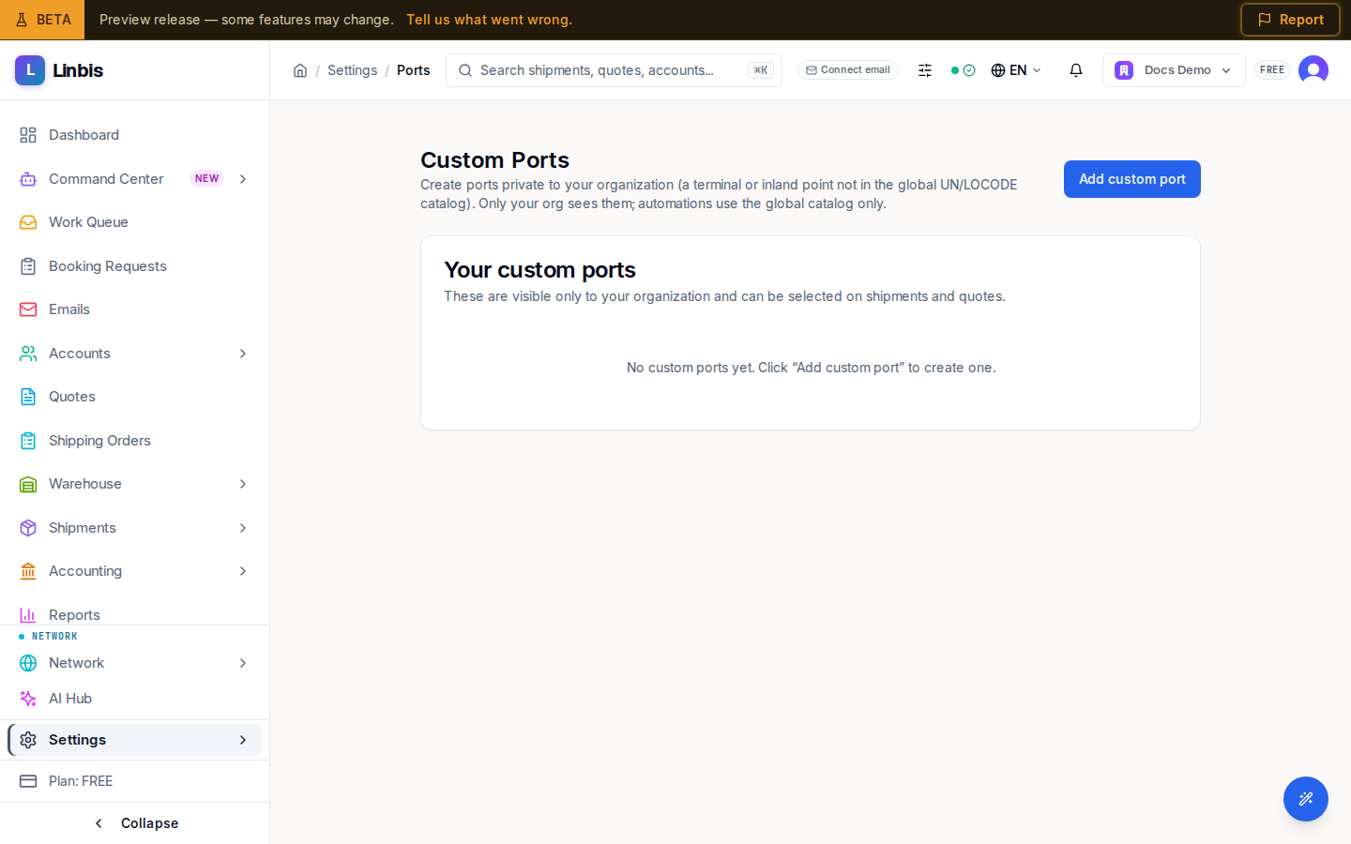Click the Linbis logo icon
The image size is (1351, 844).
30,70
